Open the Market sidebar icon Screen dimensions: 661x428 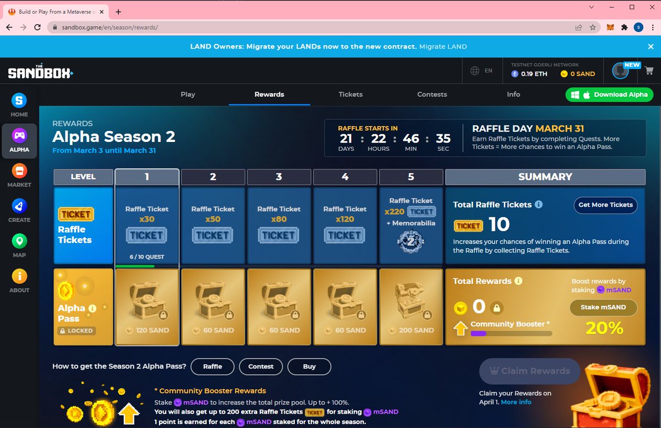(19, 171)
